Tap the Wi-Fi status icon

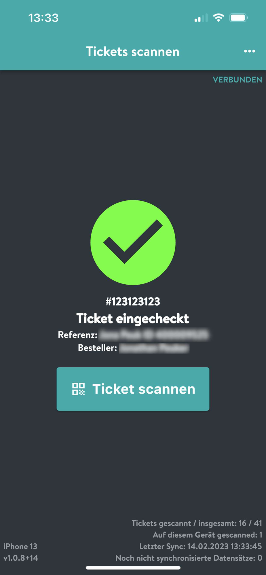click(x=219, y=18)
